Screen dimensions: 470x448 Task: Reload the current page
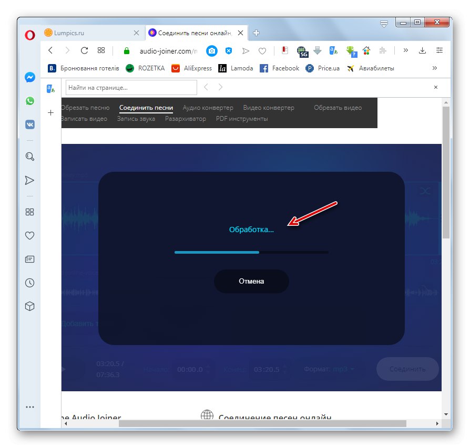(84, 50)
